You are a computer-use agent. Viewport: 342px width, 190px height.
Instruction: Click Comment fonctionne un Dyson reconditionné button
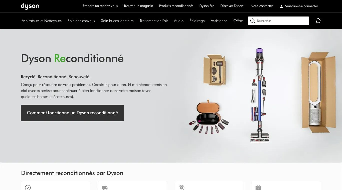coord(72,113)
